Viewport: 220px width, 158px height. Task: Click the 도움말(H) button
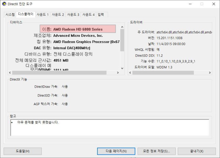point(23,151)
